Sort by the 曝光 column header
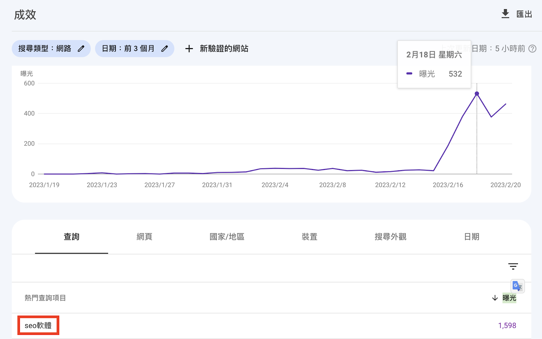 pyautogui.click(x=509, y=298)
